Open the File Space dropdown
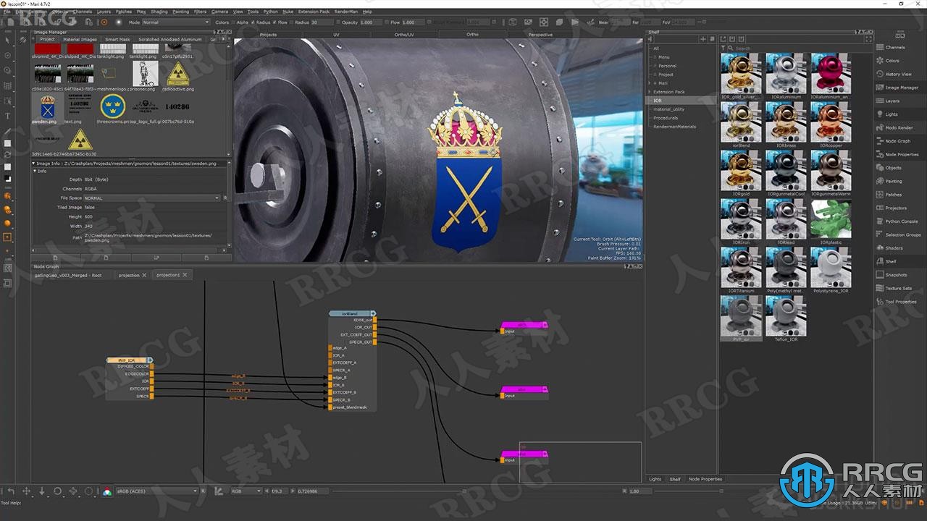Viewport: 927px width, 521px height. [x=151, y=198]
